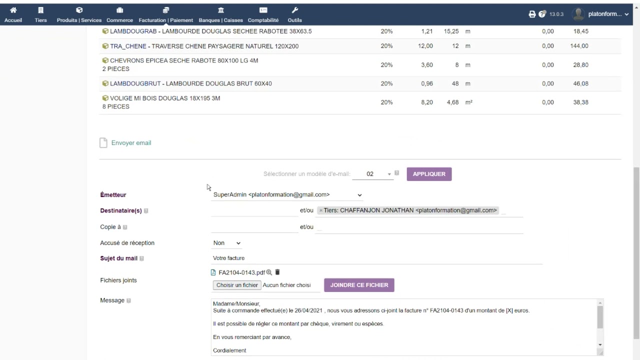
Task: Click the free-text Destinataire(s) input field
Action: [x=254, y=210]
